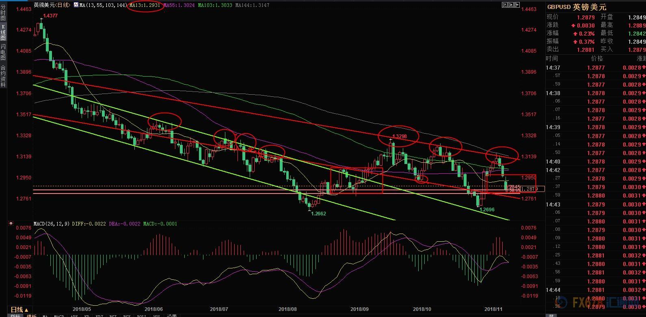The height and width of the screenshot is (317, 646).
Task: Click the MACD panel circle icon
Action: 11,223
